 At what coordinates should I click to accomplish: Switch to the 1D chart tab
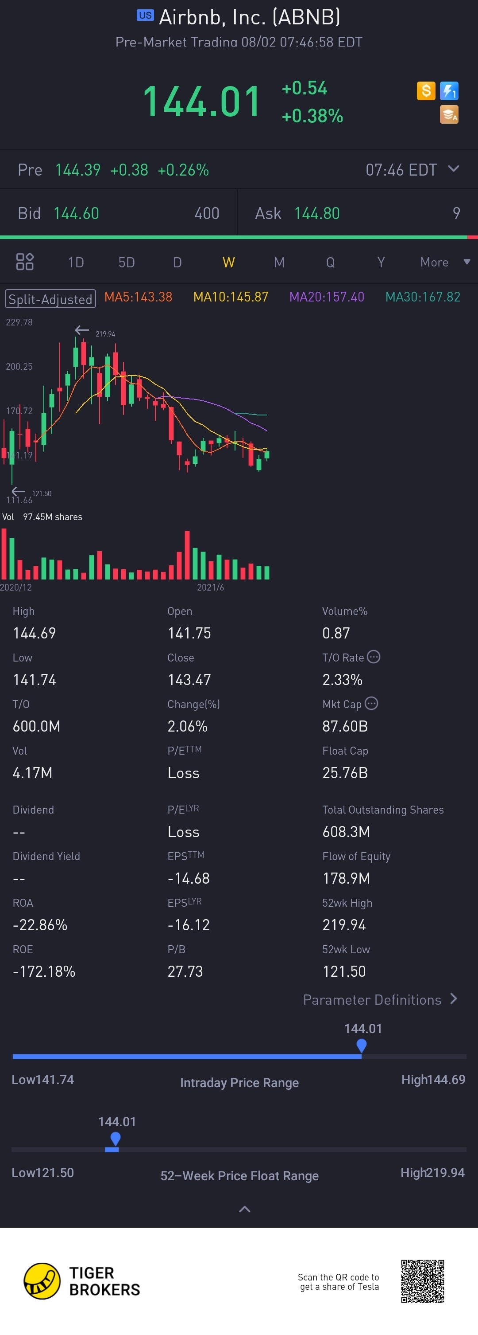pos(76,262)
